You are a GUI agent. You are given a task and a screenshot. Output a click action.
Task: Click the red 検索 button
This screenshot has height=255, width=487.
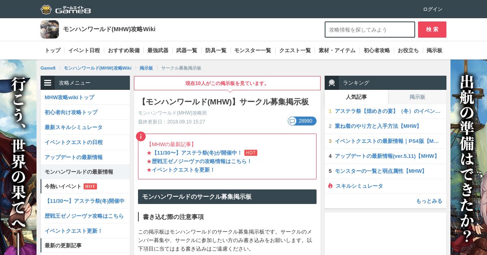coord(432,30)
